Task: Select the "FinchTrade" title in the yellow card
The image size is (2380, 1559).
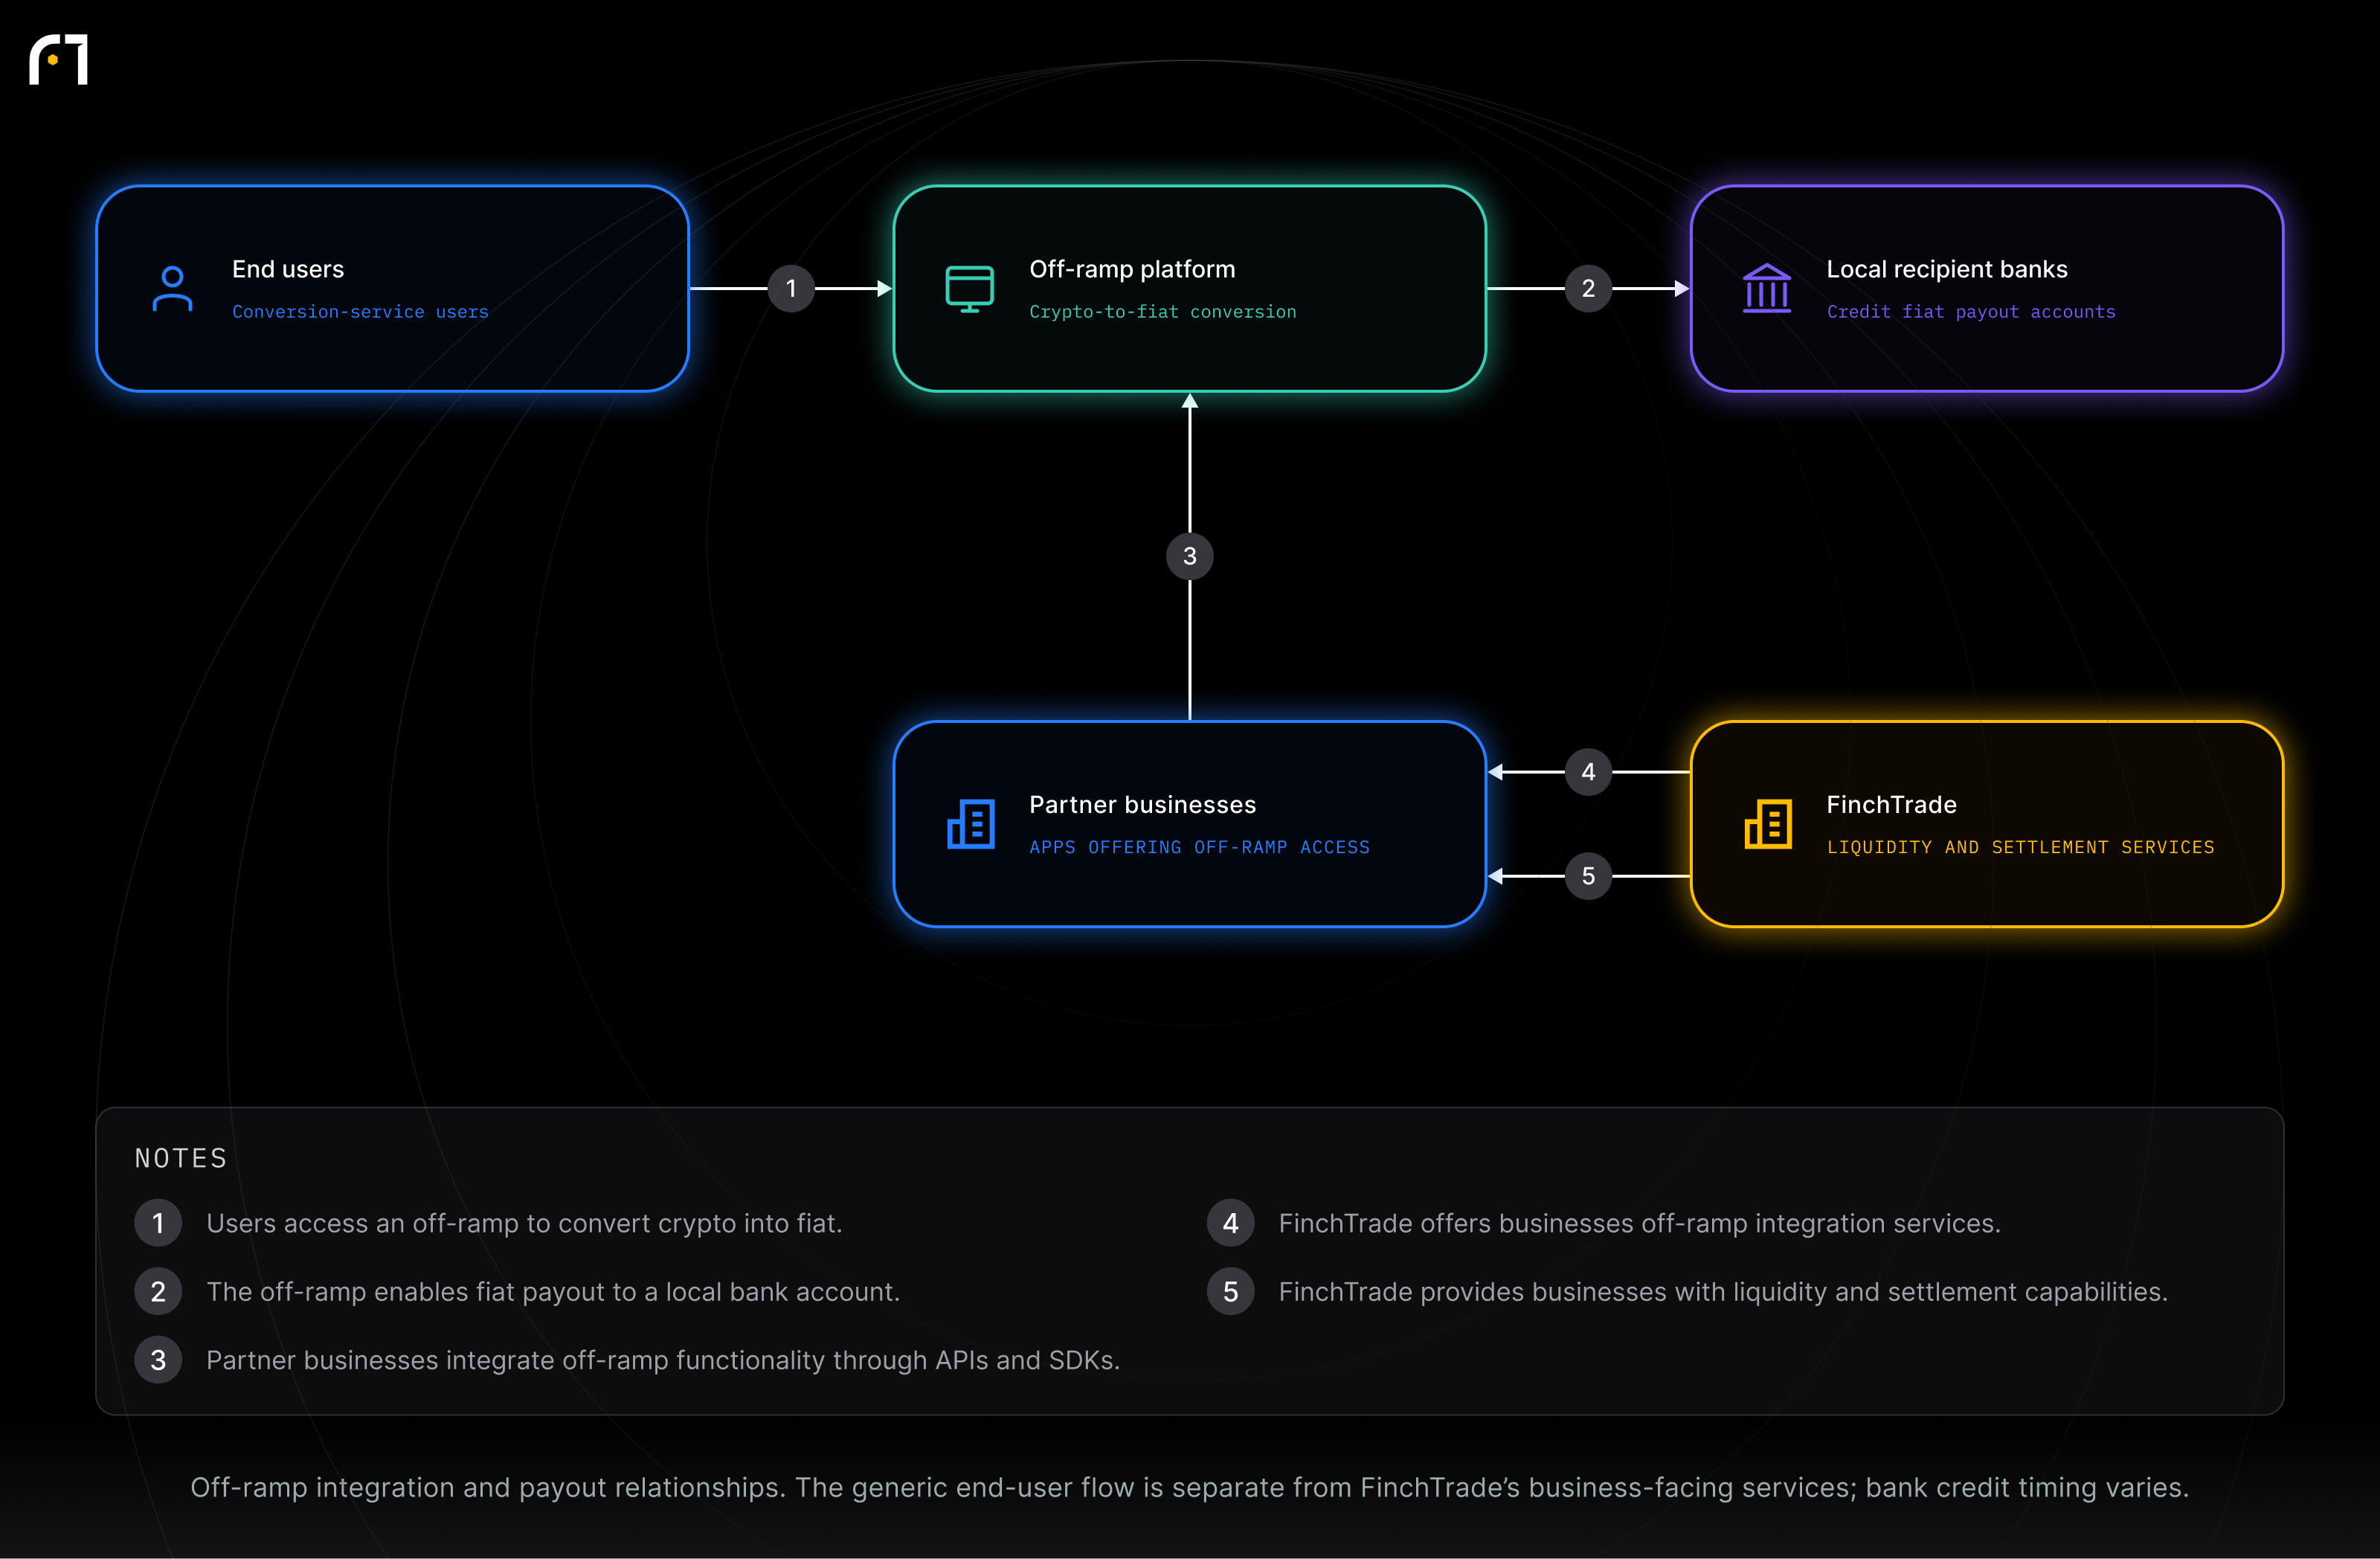Action: click(x=1891, y=805)
